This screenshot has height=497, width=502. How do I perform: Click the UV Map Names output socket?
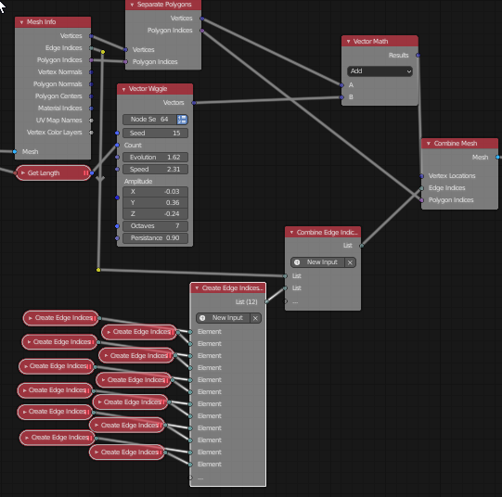[91, 121]
